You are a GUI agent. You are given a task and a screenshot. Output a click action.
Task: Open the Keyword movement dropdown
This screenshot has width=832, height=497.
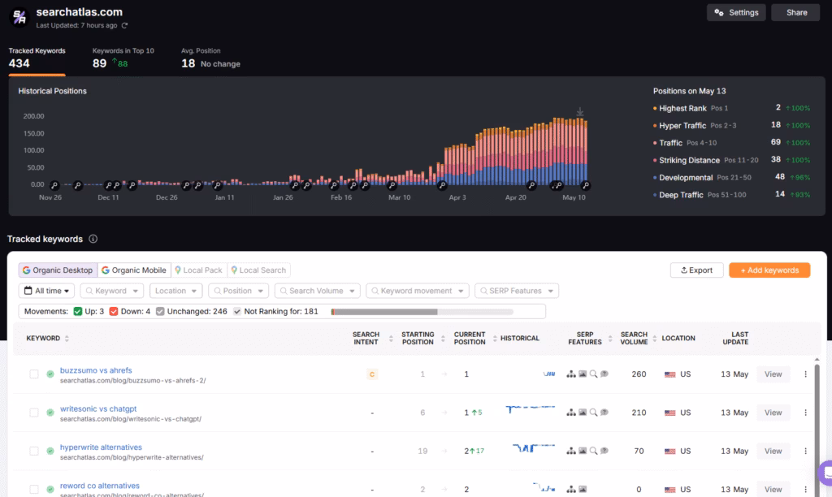(x=418, y=290)
